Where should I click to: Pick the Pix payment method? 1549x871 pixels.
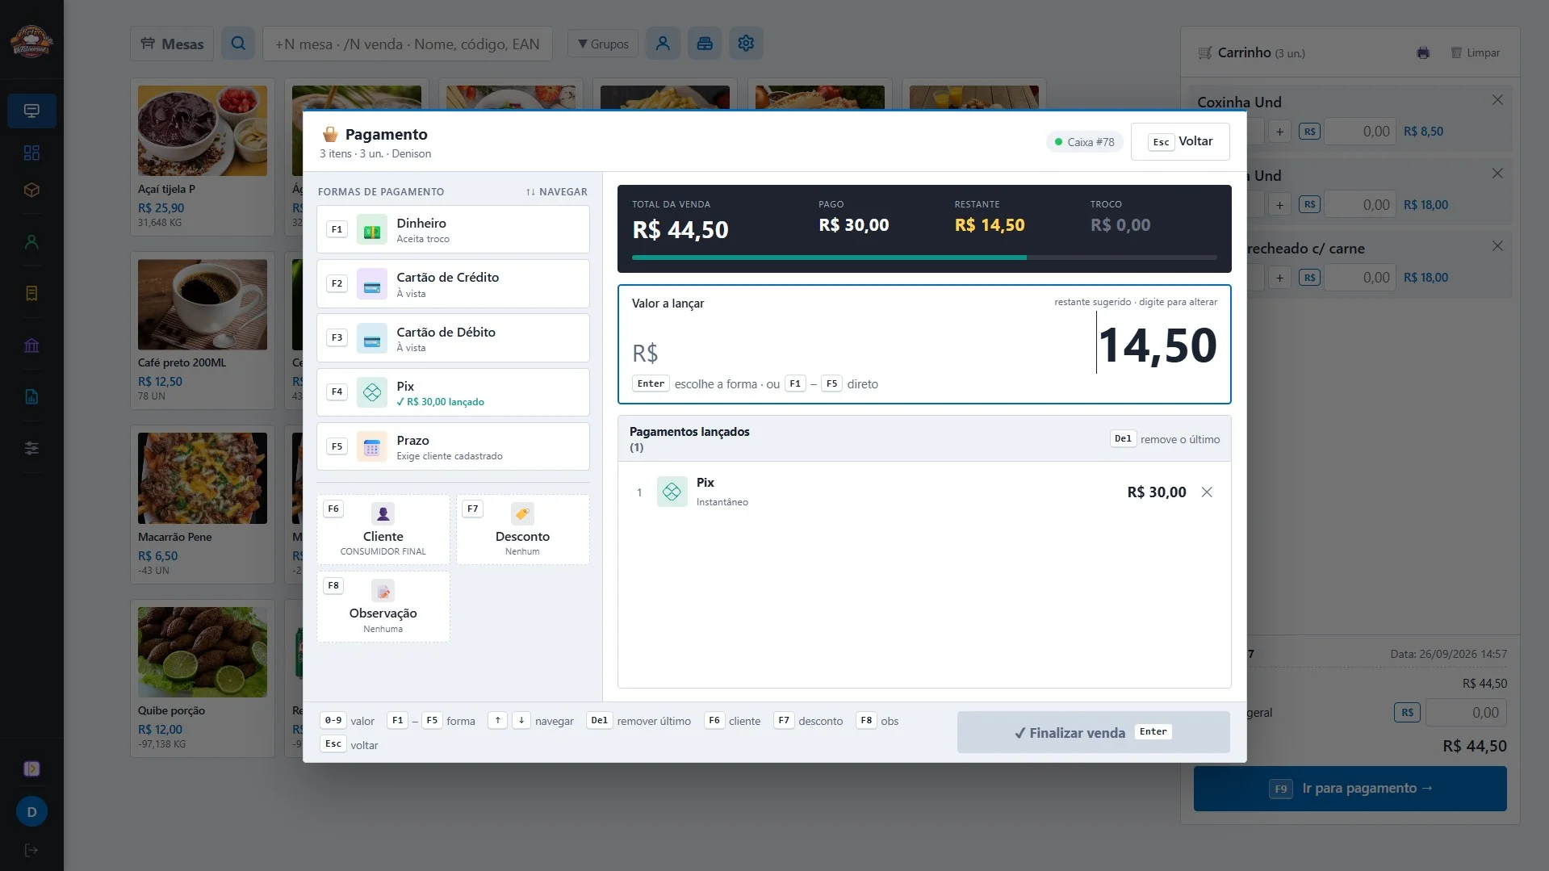(x=453, y=392)
